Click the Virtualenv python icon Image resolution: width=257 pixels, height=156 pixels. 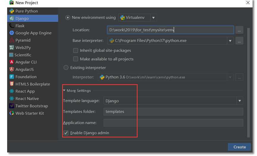tap(122, 18)
